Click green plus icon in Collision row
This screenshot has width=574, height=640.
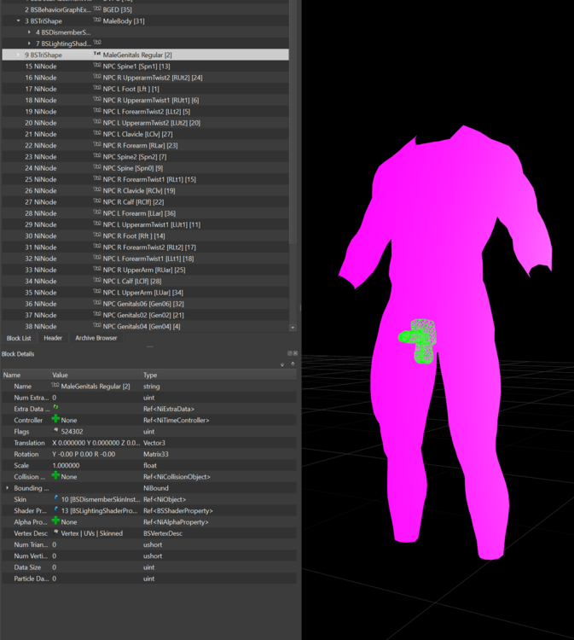55,475
